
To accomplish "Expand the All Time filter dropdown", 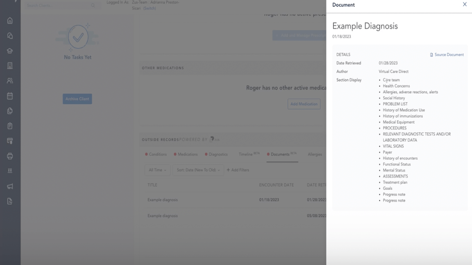I will (x=157, y=170).
